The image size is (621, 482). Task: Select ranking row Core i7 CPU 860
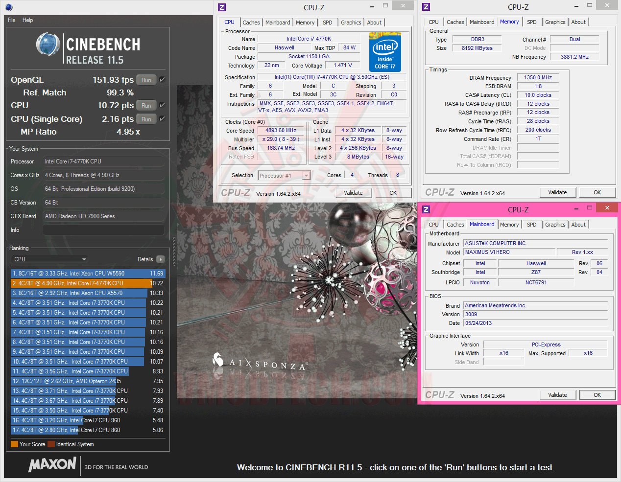(88, 430)
